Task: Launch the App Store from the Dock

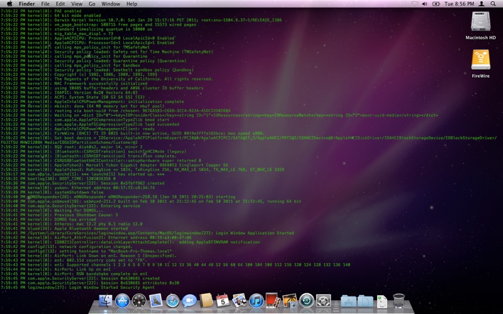Action: coord(122,301)
